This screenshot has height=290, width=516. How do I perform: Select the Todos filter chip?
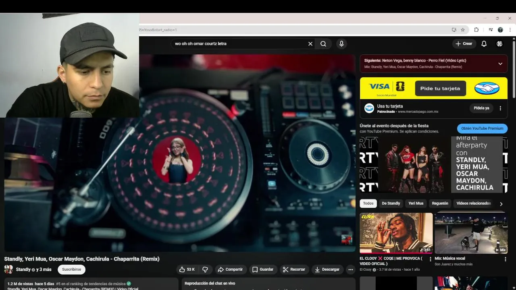(368, 203)
